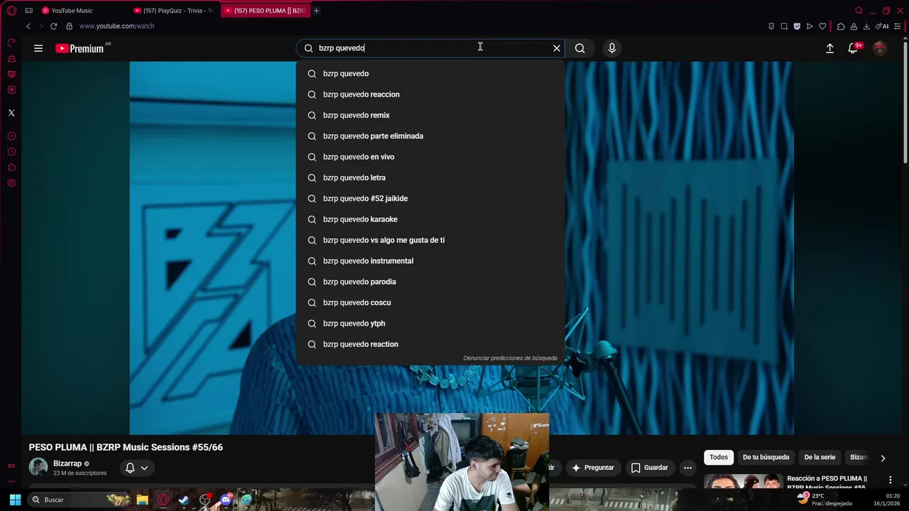Expand subscription notification bell dropdown
Viewport: 909px width, 511px height.
click(x=136, y=468)
